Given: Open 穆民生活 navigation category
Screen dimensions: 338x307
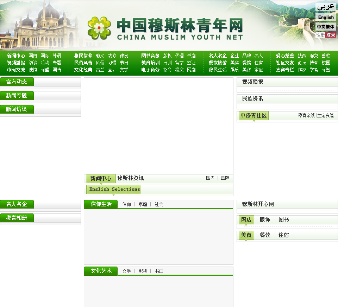Looking at the screenshot, I should click(218, 70).
